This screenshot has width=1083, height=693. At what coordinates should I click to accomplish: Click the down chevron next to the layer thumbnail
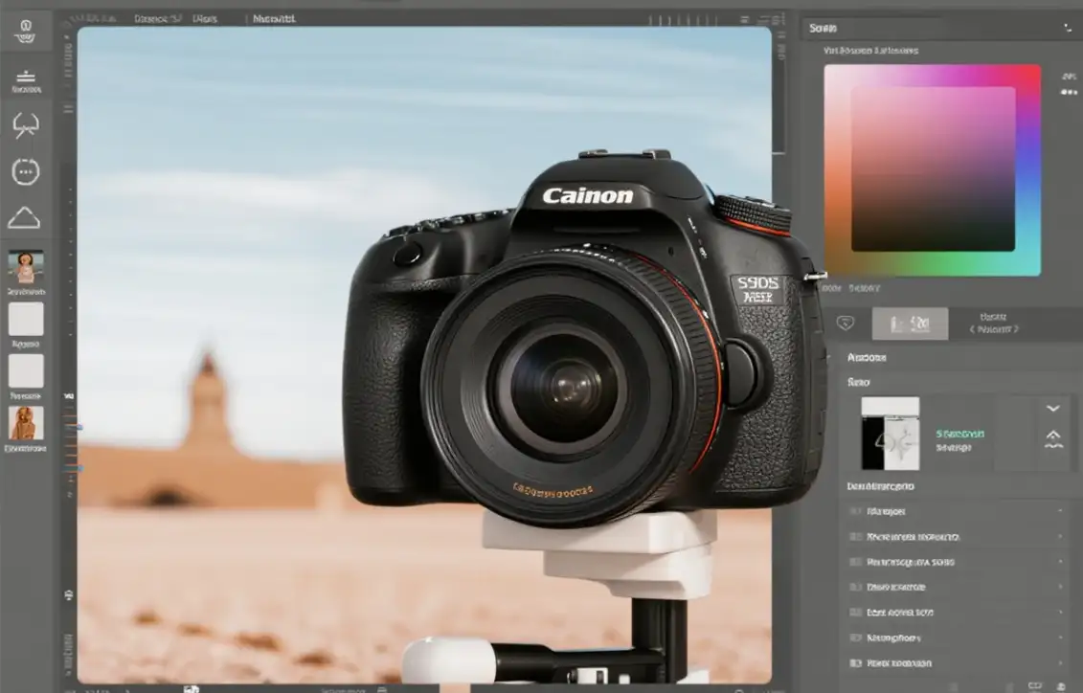tap(1053, 408)
